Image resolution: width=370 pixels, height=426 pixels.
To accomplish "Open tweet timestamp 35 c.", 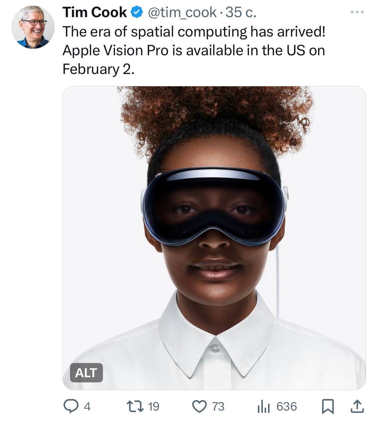I will (x=241, y=13).
